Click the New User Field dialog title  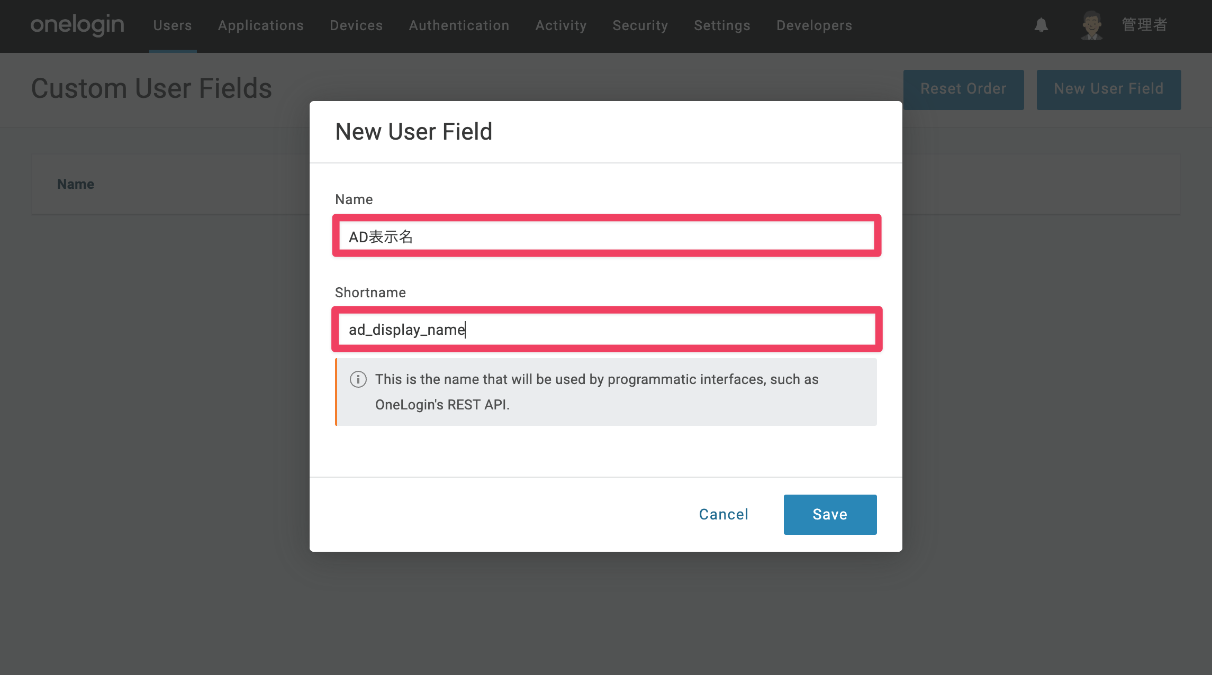pos(414,131)
